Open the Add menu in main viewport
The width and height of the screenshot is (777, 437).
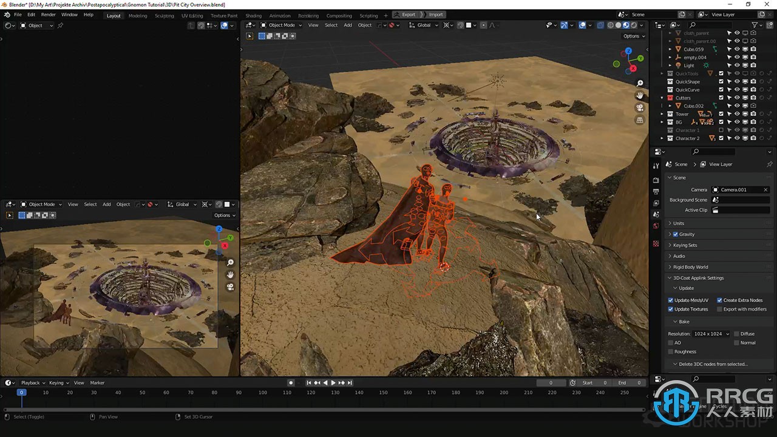click(x=348, y=25)
